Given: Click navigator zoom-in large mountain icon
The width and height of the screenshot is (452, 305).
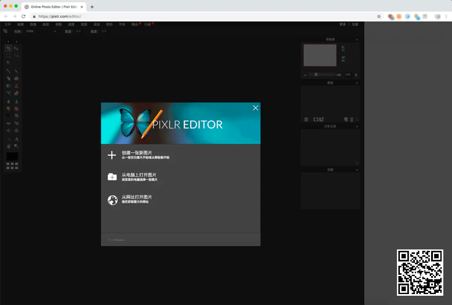Looking at the screenshot, I should (x=339, y=75).
